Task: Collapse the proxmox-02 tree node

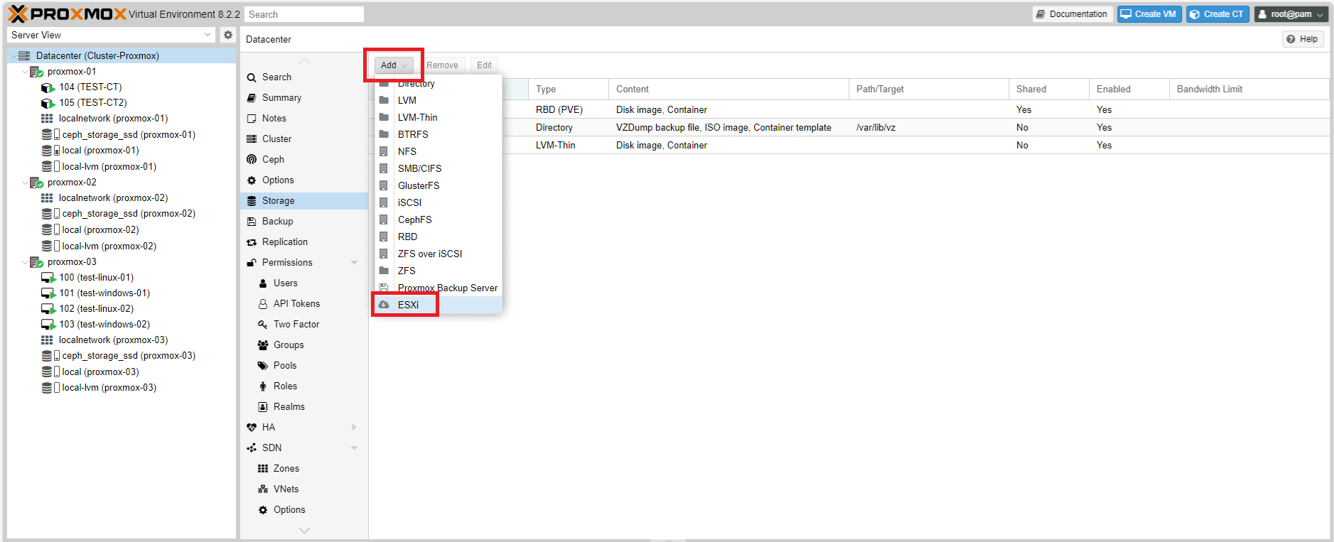Action: [25, 183]
